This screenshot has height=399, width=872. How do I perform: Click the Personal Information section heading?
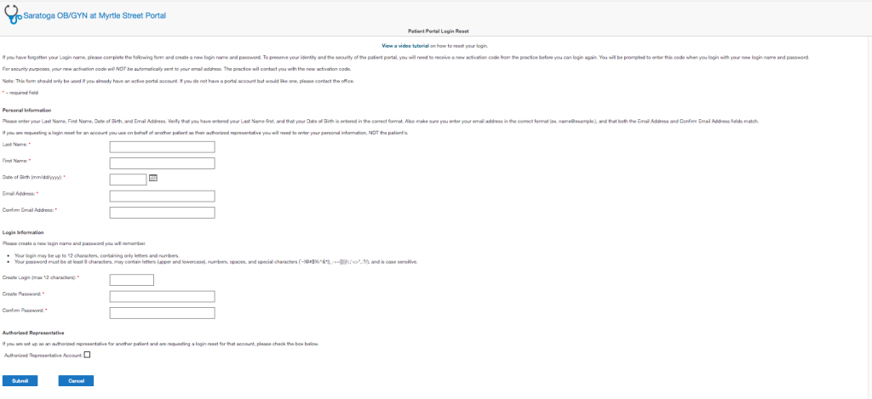(26, 111)
